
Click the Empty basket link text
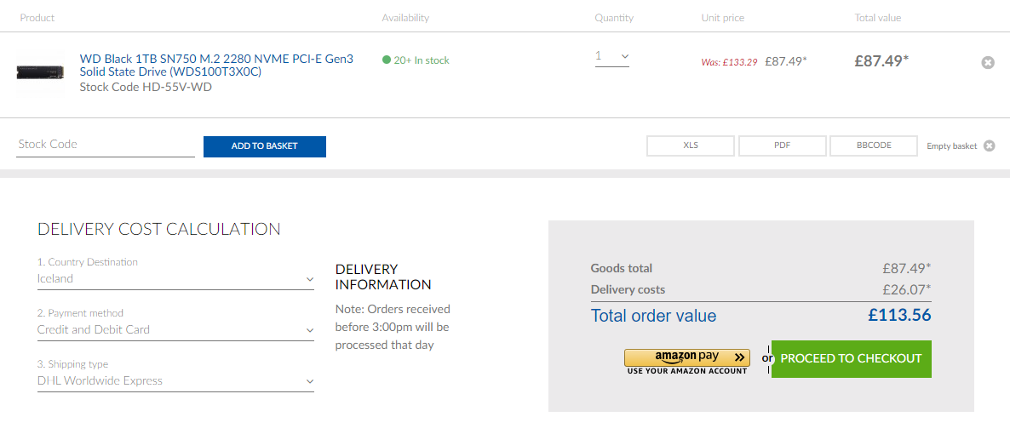click(952, 146)
